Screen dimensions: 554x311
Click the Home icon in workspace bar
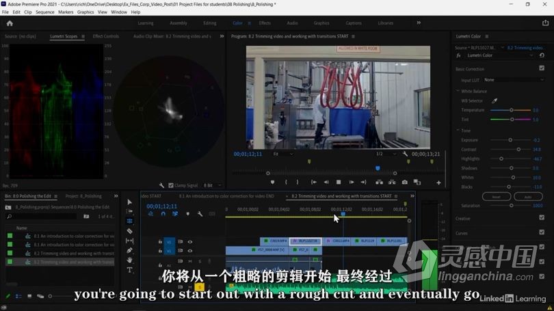point(10,23)
